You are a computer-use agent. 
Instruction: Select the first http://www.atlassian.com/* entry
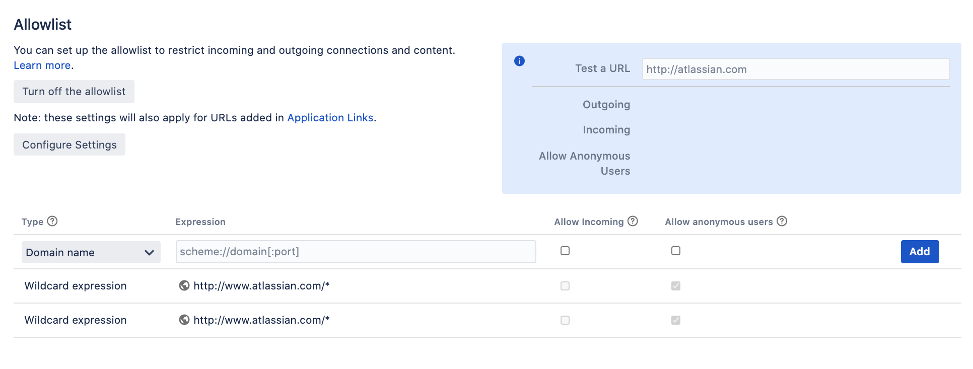pos(261,286)
